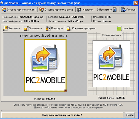Open the О Программе menu item
The height and width of the screenshot is (119, 139).
tap(104, 10)
